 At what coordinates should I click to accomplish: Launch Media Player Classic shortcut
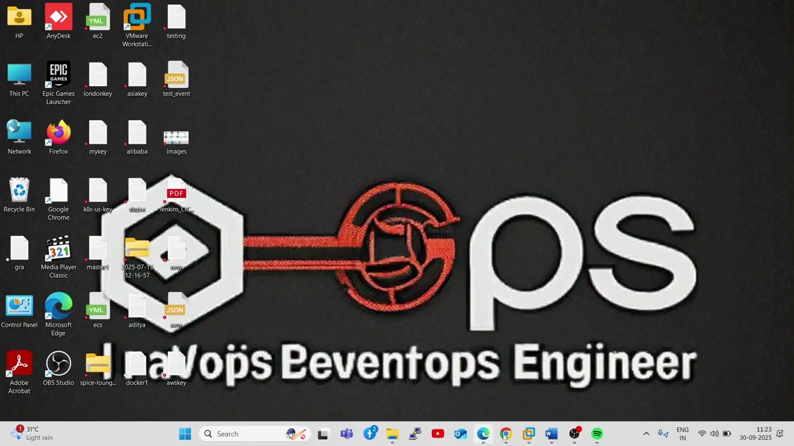coord(58,256)
